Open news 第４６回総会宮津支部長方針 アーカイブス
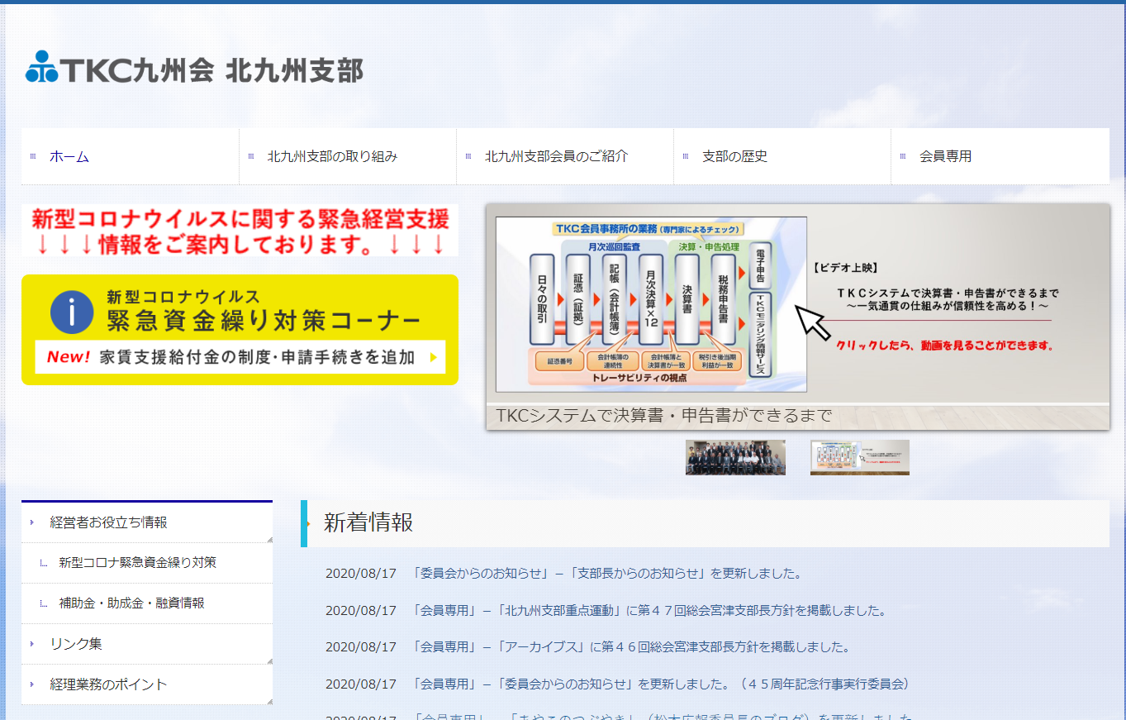Image resolution: width=1126 pixels, height=720 pixels. 630,647
